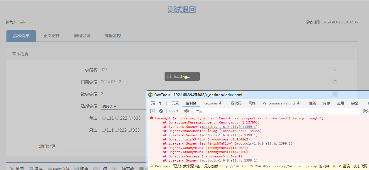Viewport: 369px width, 170px height.
Task: Click the edit icon beside 字段名 field
Action: point(335,70)
